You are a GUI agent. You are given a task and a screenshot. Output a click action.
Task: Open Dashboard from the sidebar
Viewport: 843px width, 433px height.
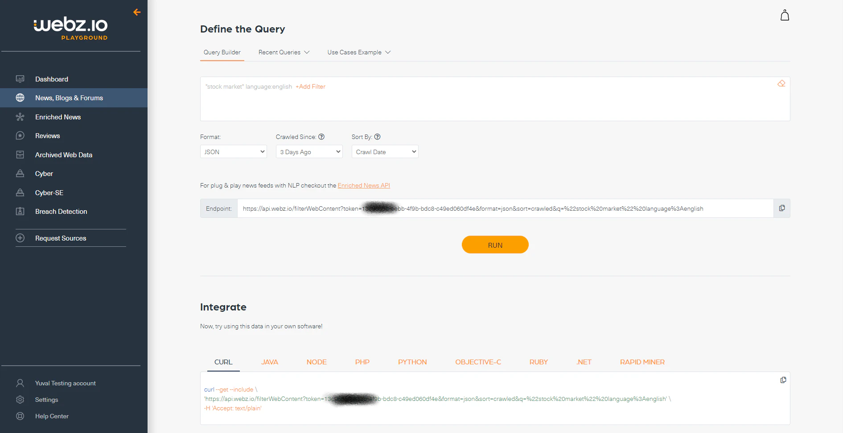[x=51, y=79]
